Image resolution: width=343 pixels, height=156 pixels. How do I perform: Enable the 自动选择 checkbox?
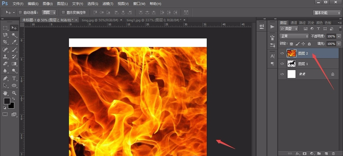20,12
